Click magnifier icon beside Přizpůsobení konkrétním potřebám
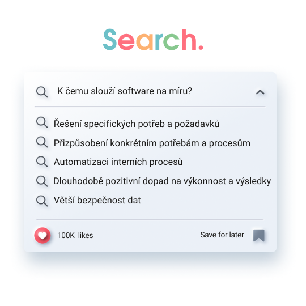The width and height of the screenshot is (306, 306). coord(42,142)
